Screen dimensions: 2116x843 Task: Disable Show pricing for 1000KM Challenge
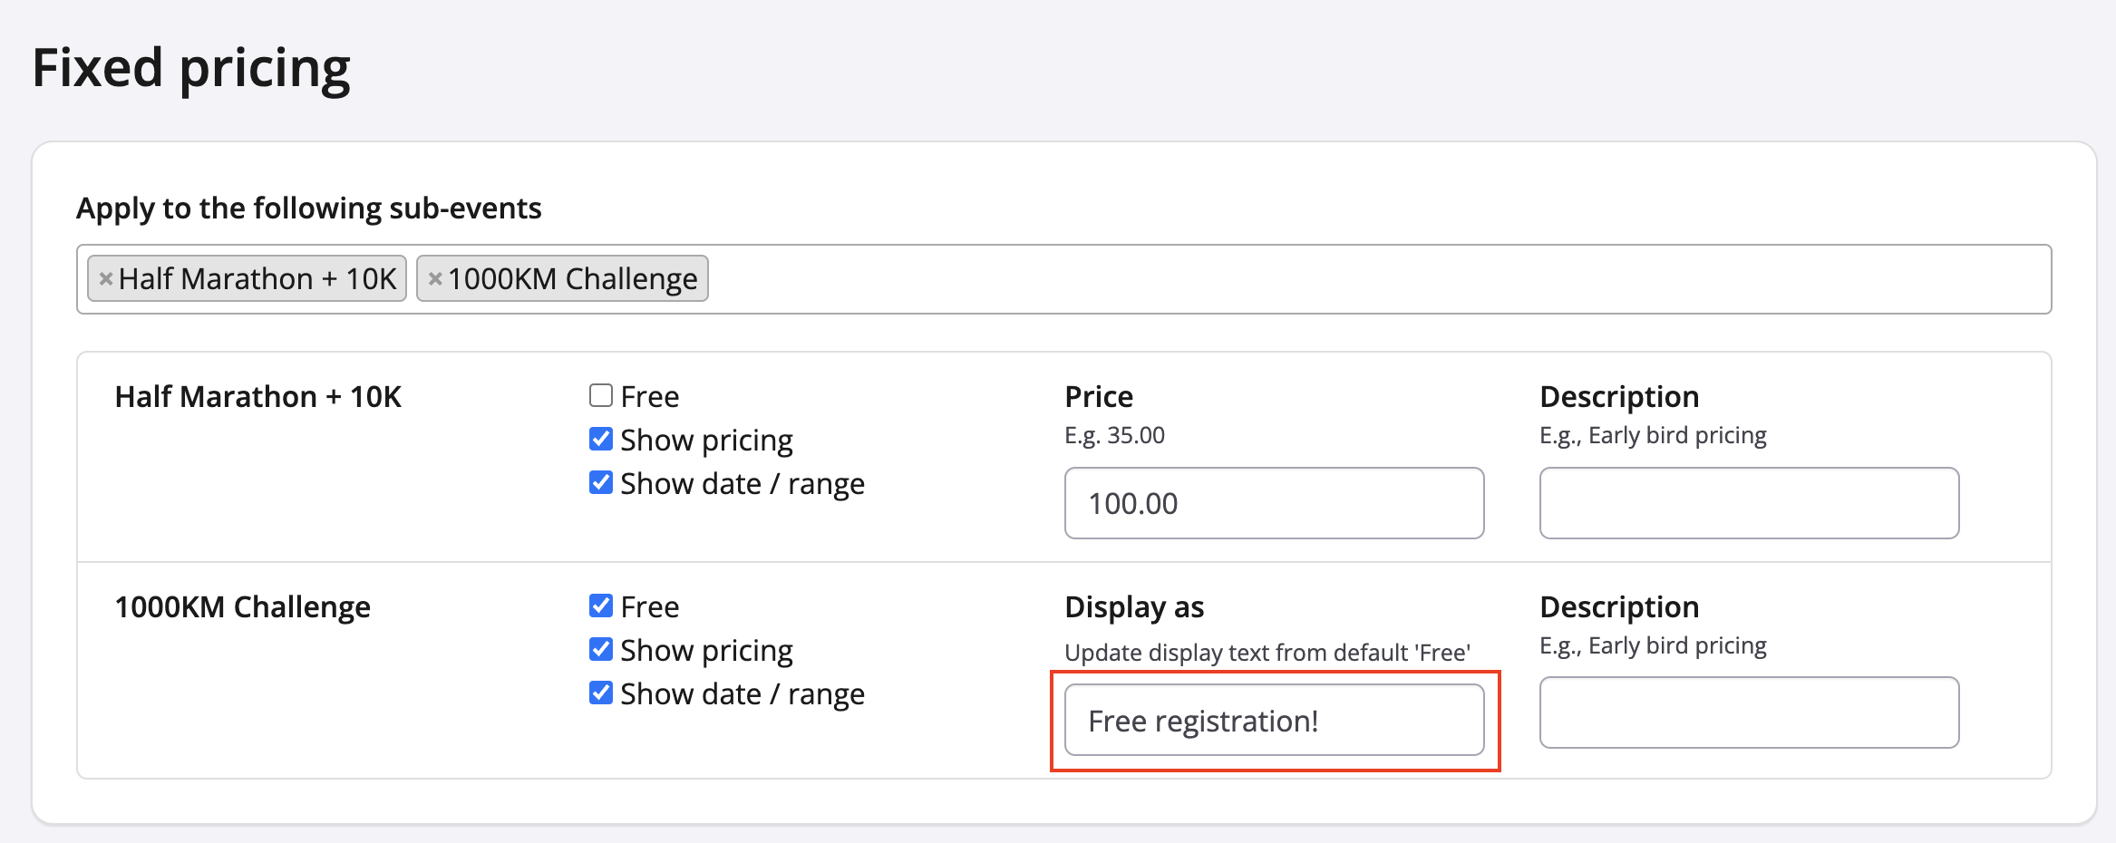[x=600, y=649]
